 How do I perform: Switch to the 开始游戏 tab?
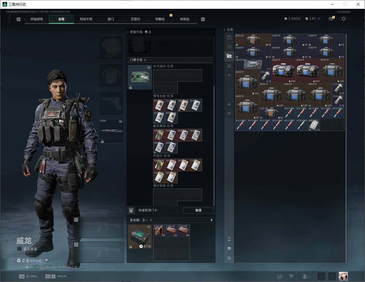pyautogui.click(x=37, y=19)
